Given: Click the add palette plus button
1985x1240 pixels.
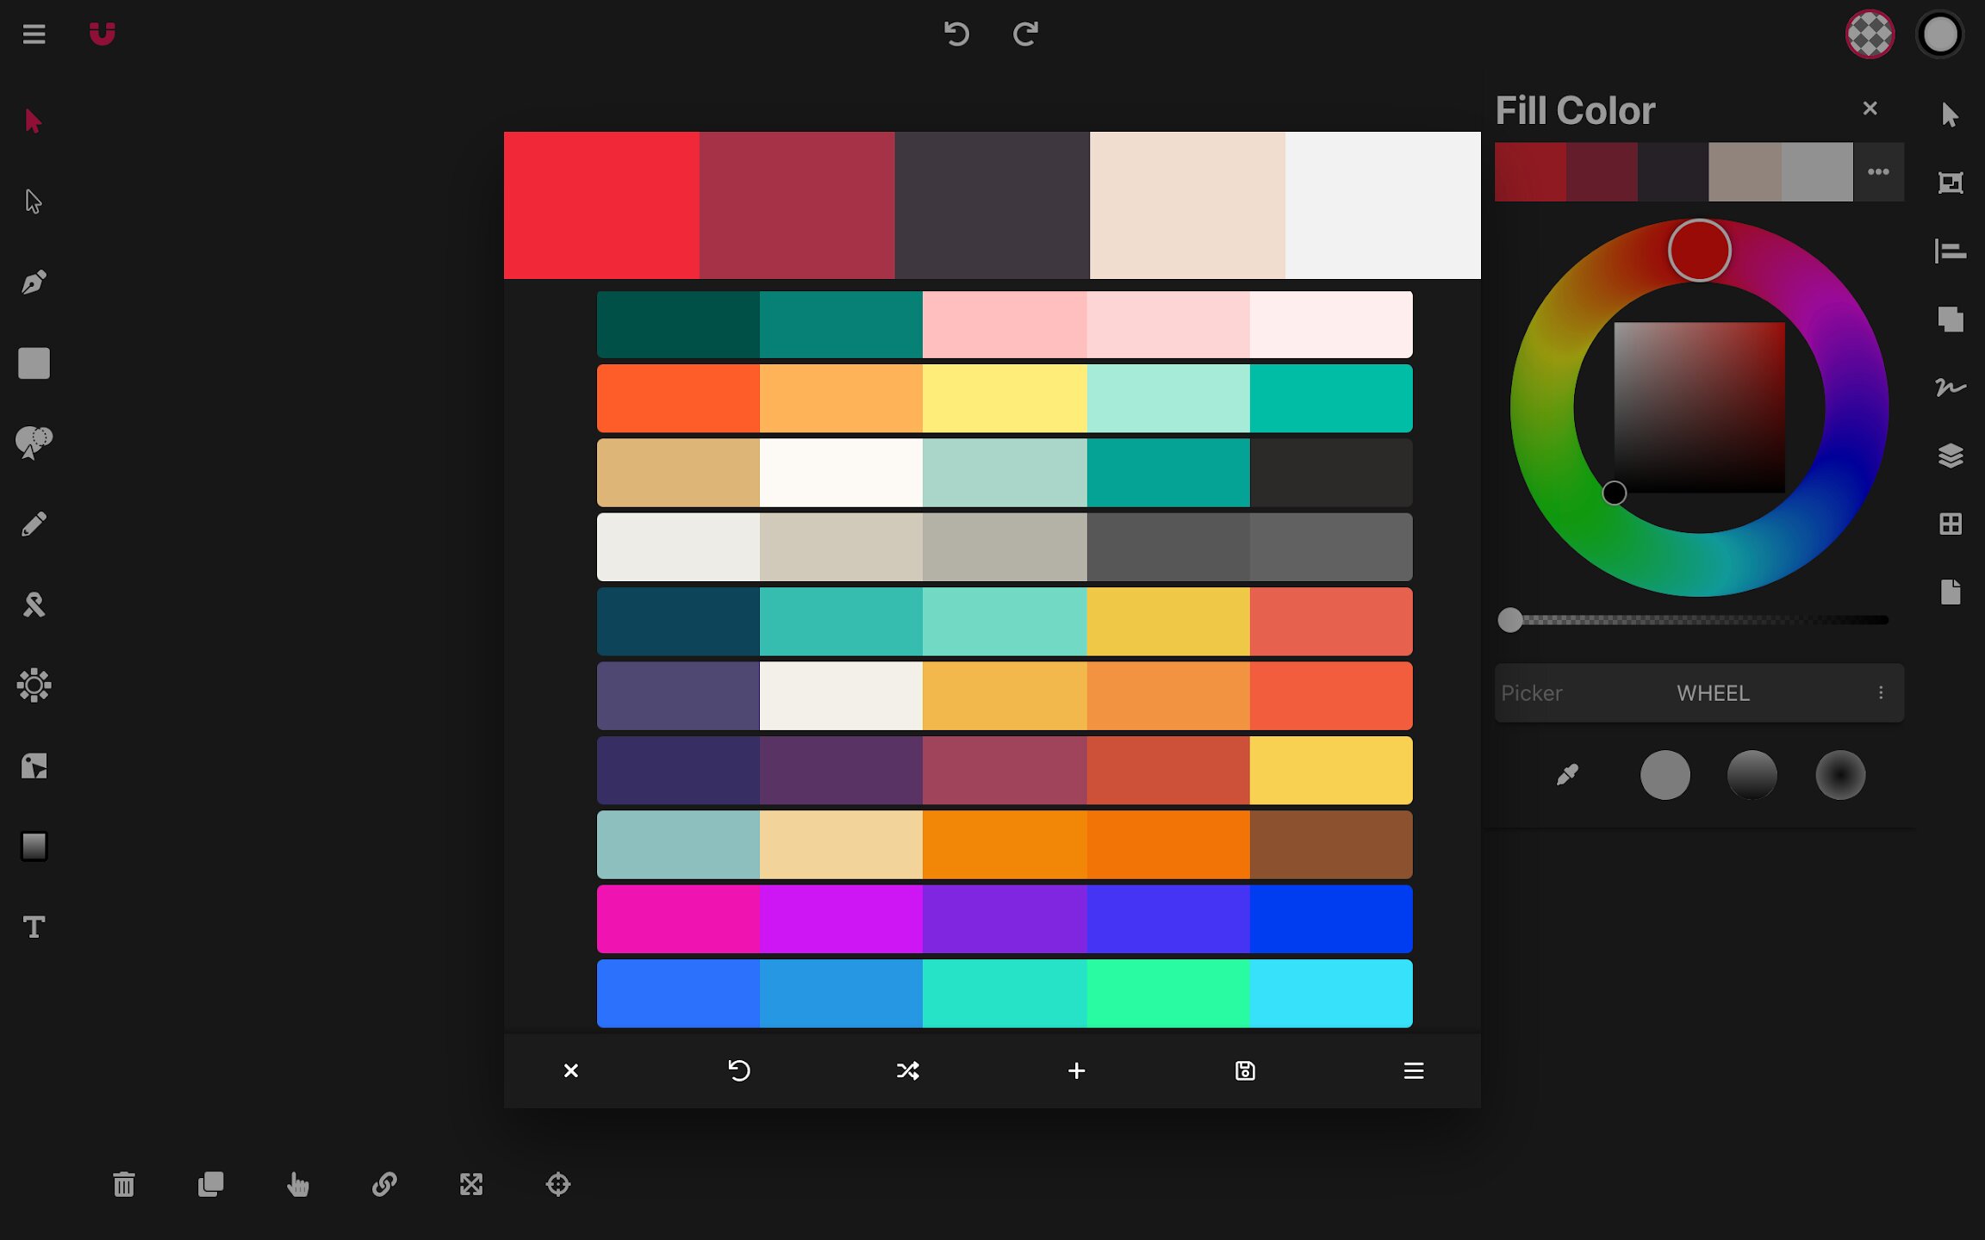Looking at the screenshot, I should point(1076,1070).
